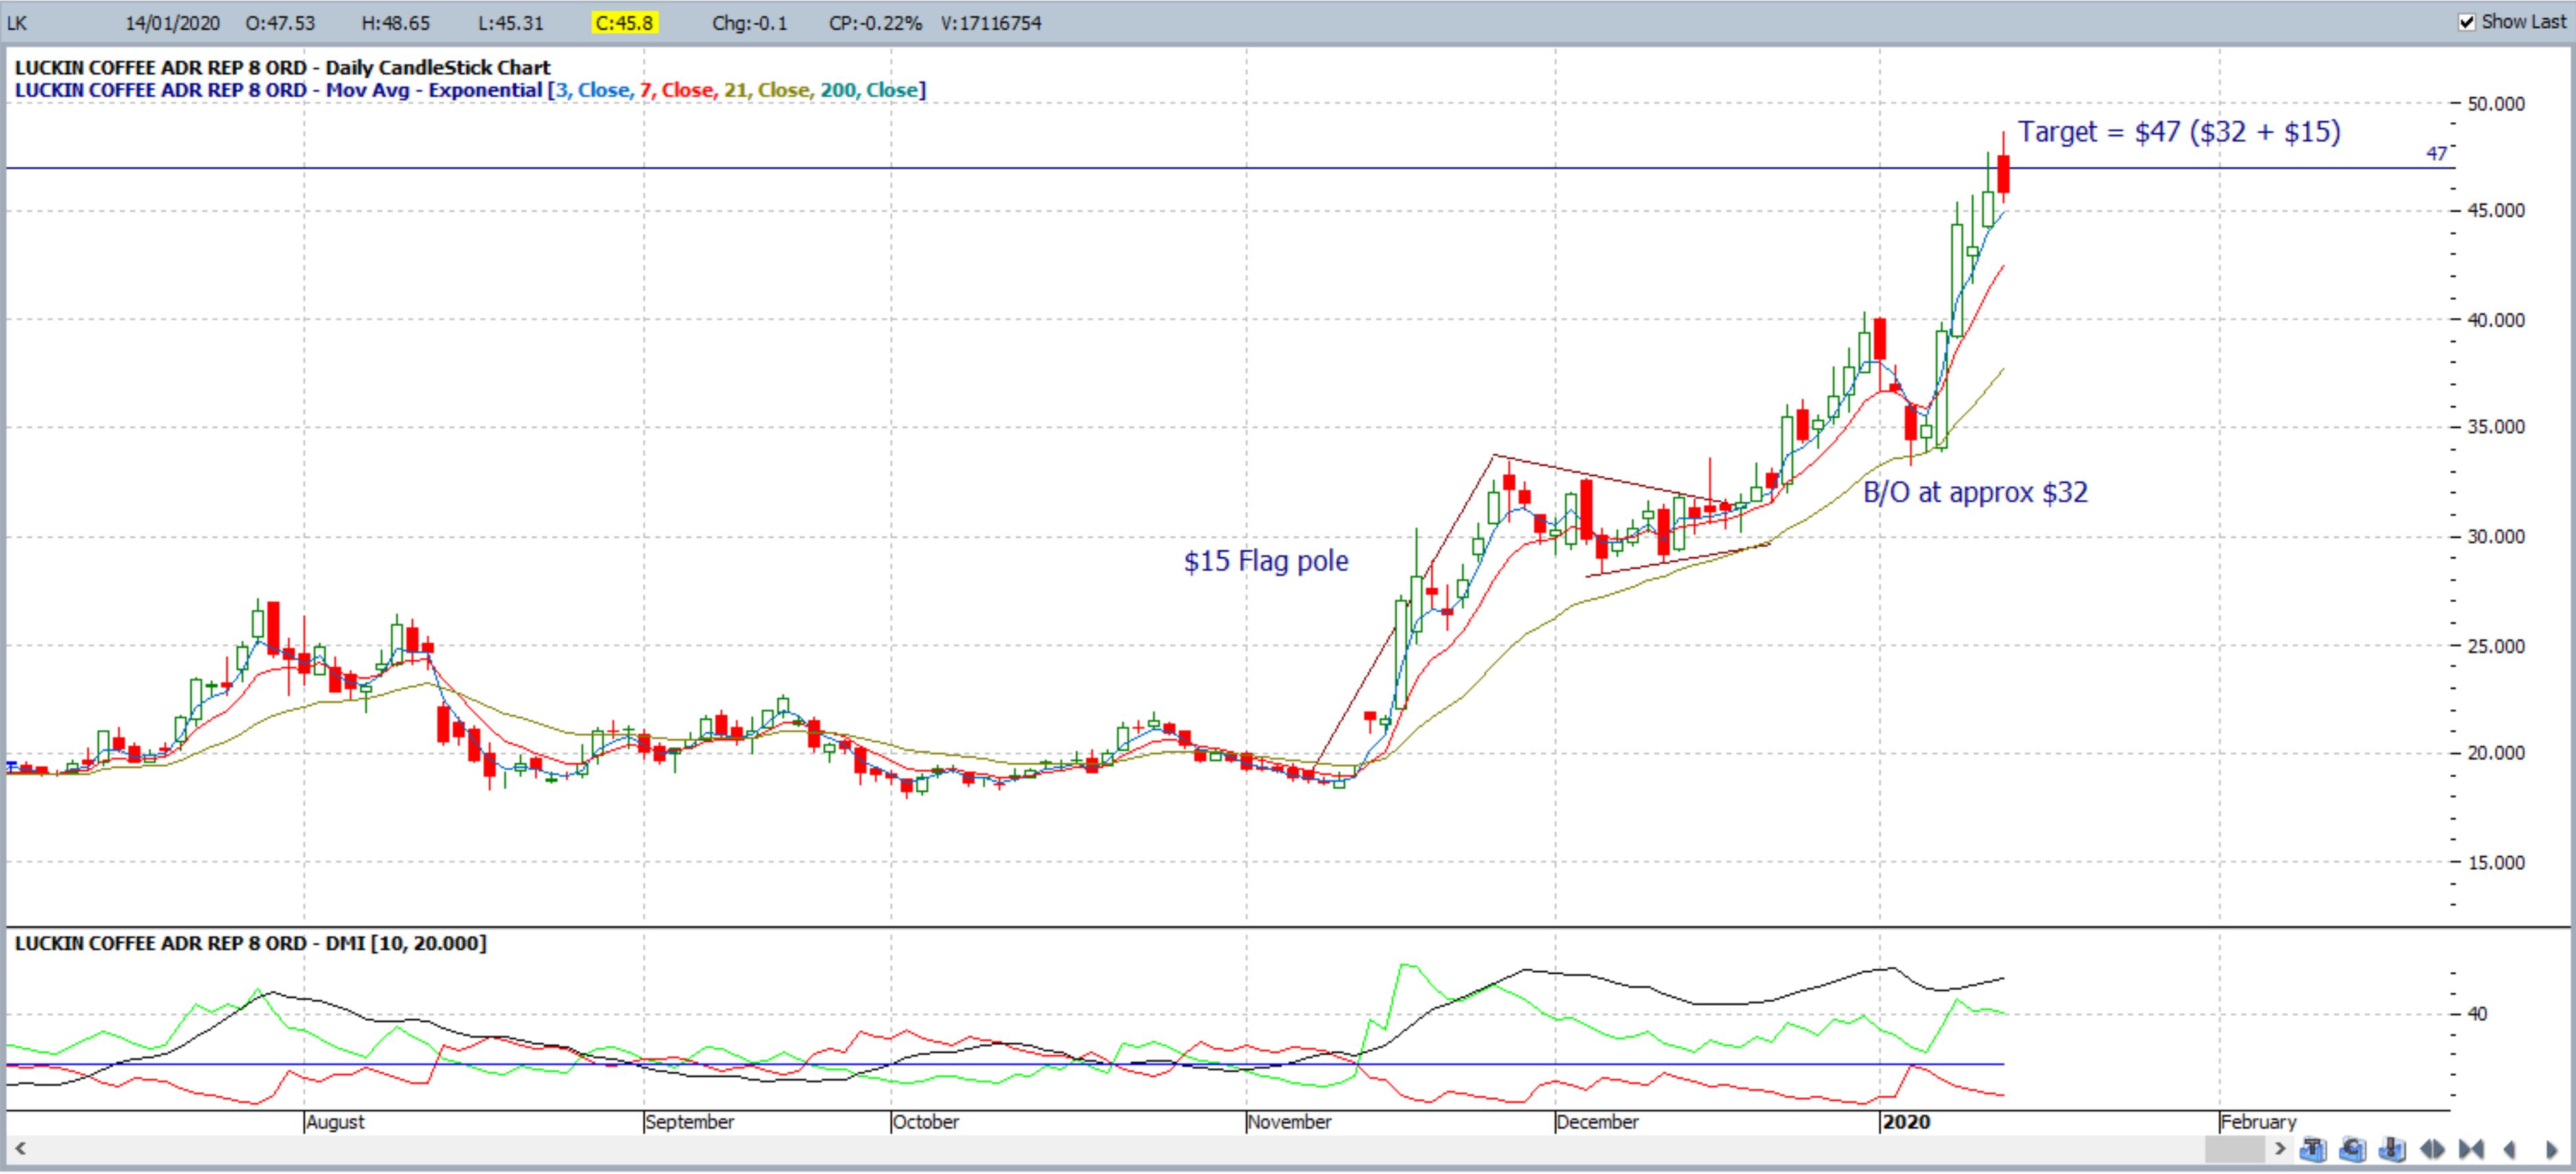The width and height of the screenshot is (2576, 1174).
Task: Click the 50.000 price axis label
Action: point(2496,104)
